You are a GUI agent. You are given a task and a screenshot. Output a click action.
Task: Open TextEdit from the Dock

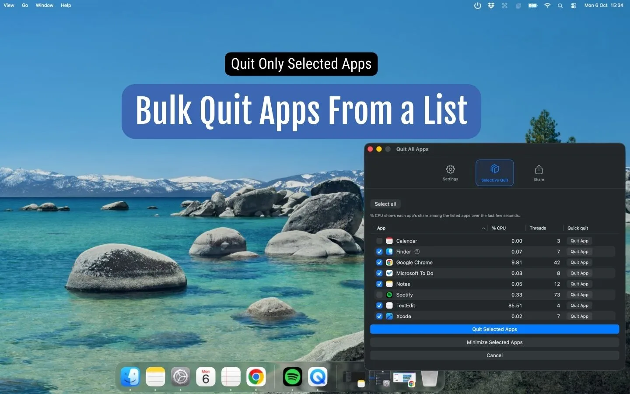[231, 376]
